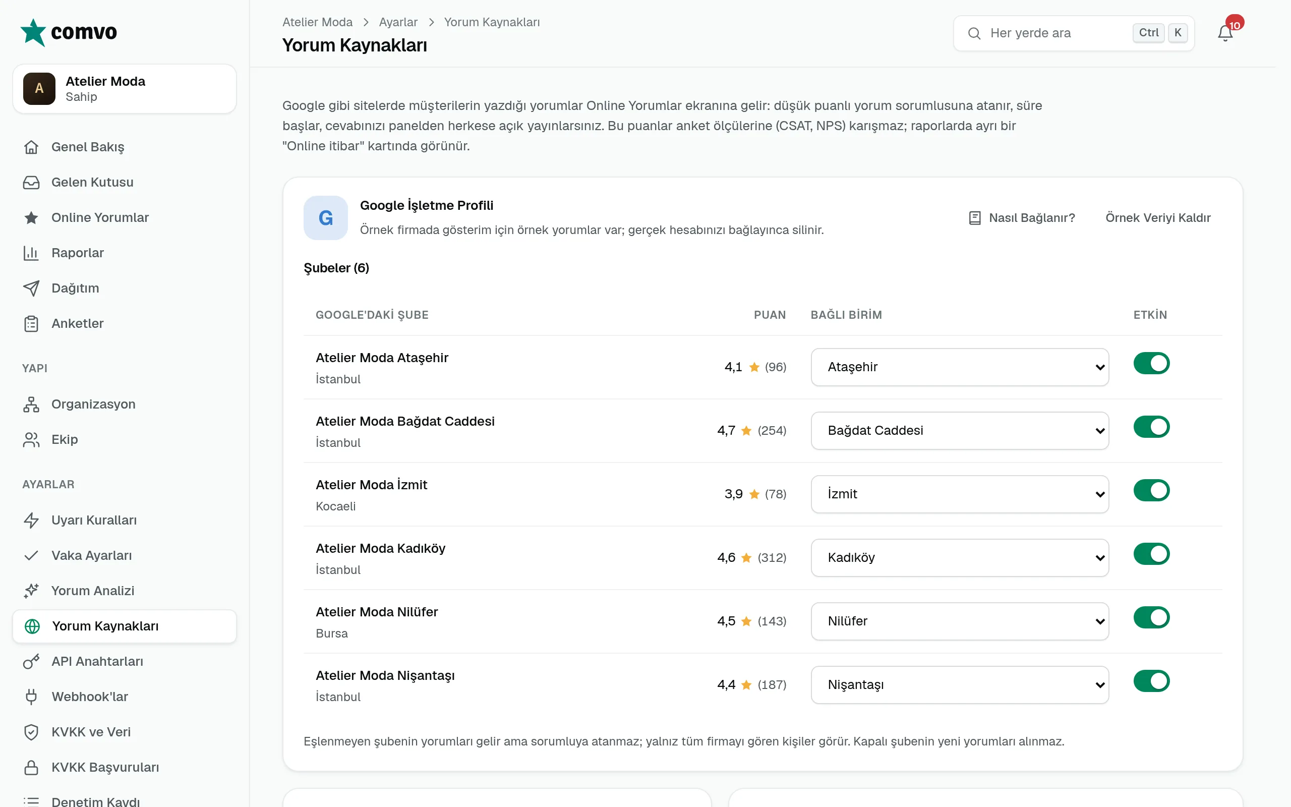
Task: Disable the Ataşehir branch toggle
Action: click(1151, 364)
